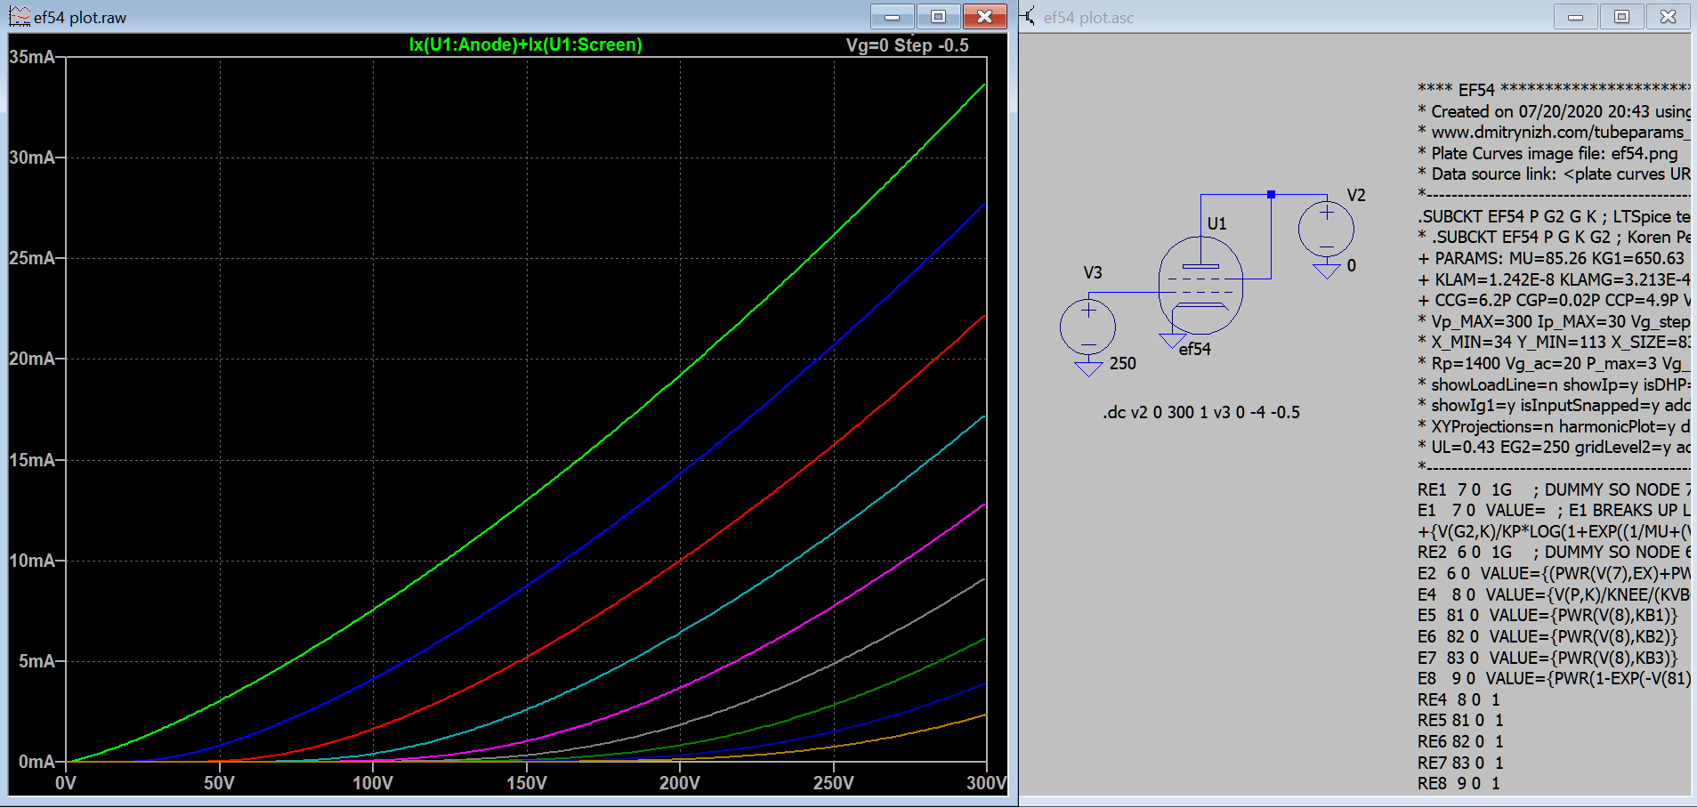Click the '.SUBCKT EF54 P G2 G K' line
Image resolution: width=1697 pixels, height=808 pixels.
click(1554, 216)
